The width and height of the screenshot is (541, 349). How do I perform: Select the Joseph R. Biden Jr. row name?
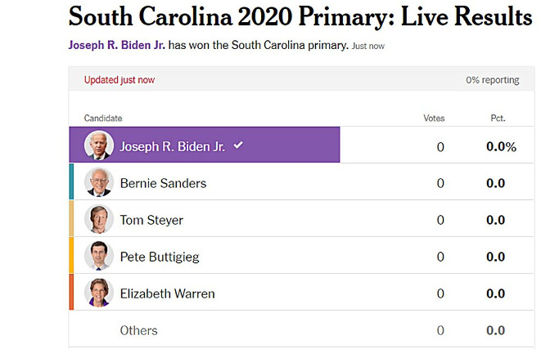[174, 146]
